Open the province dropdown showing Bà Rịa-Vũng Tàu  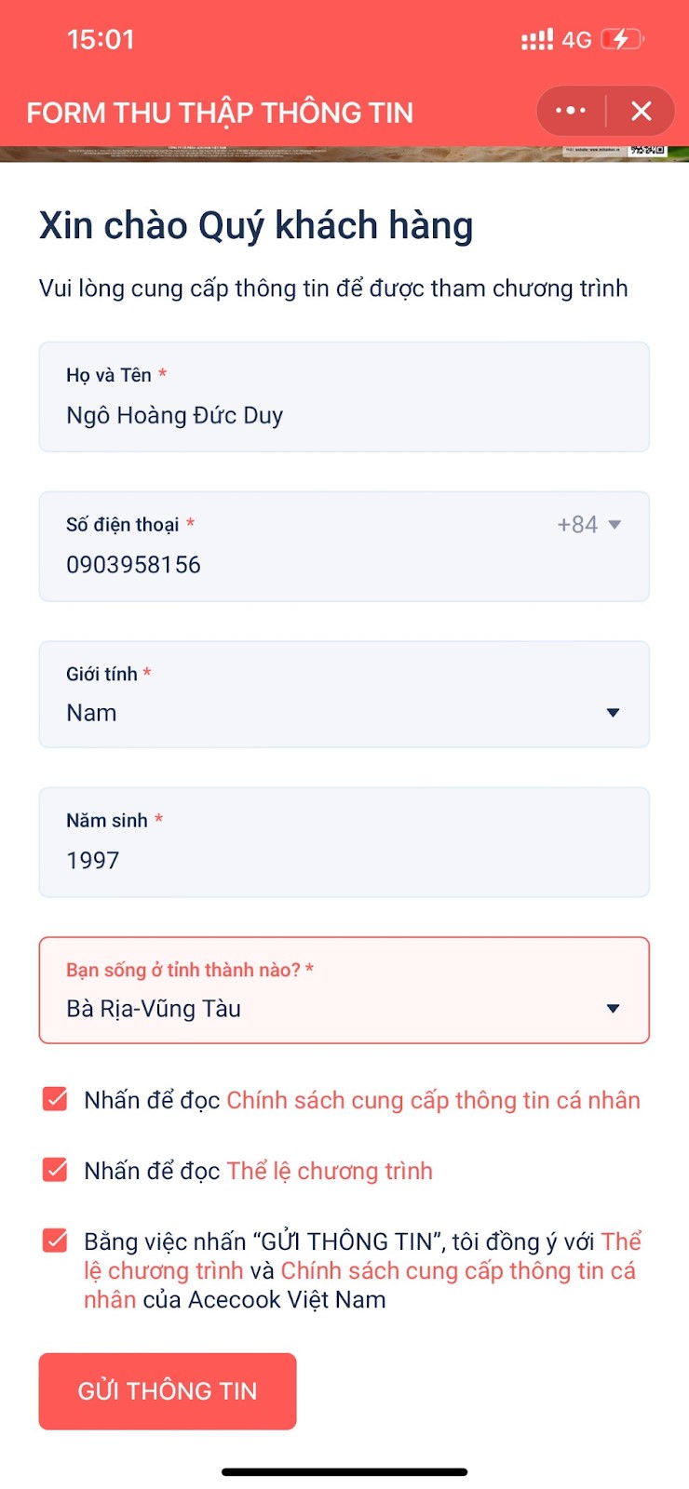coord(613,1009)
